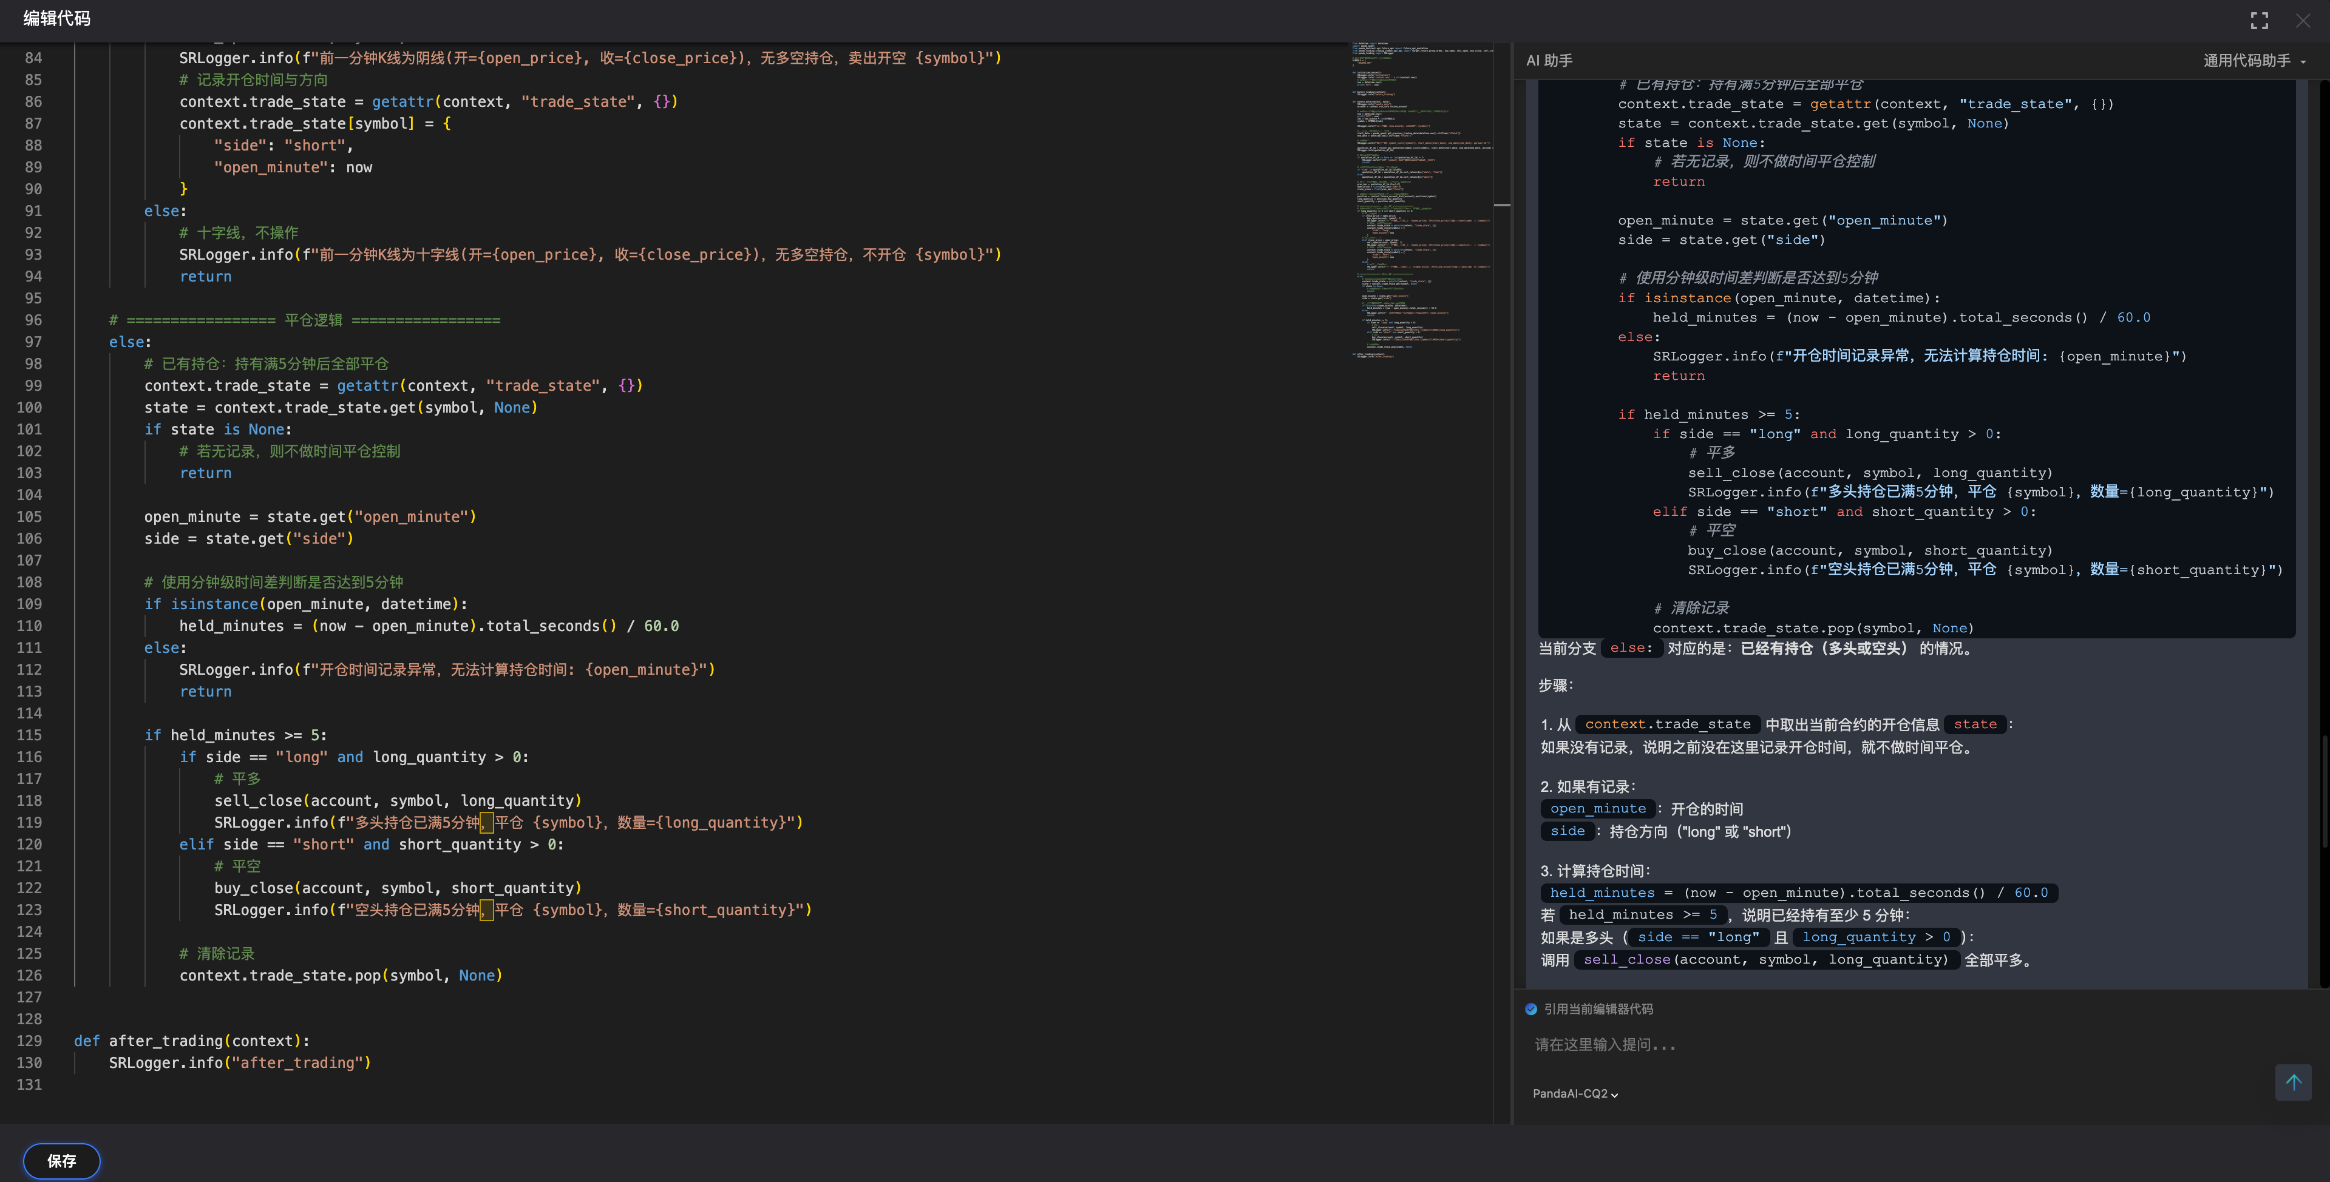Place cursor on 'def after_trading(context):' line
This screenshot has height=1182, width=2330.
(191, 1041)
